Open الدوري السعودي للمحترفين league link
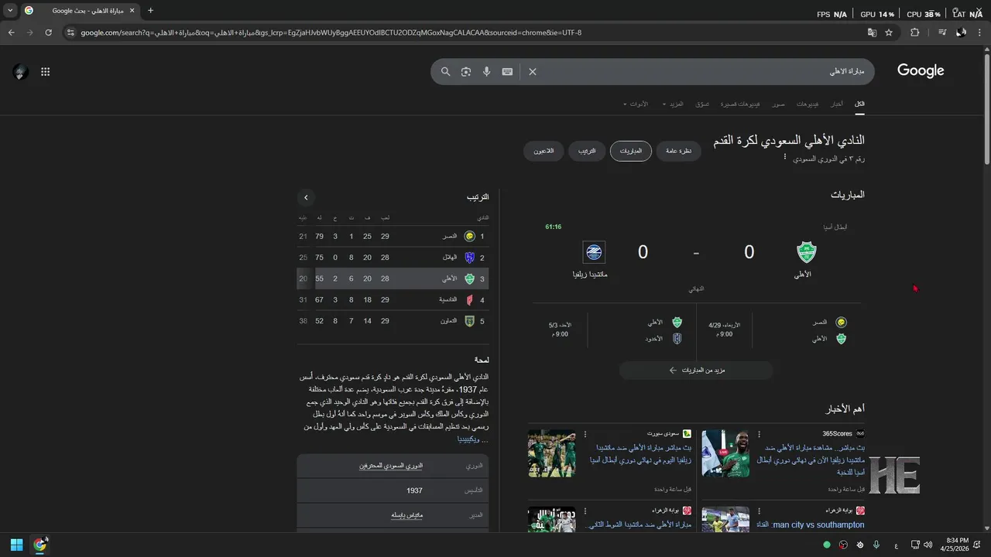The width and height of the screenshot is (991, 557). tap(390, 466)
